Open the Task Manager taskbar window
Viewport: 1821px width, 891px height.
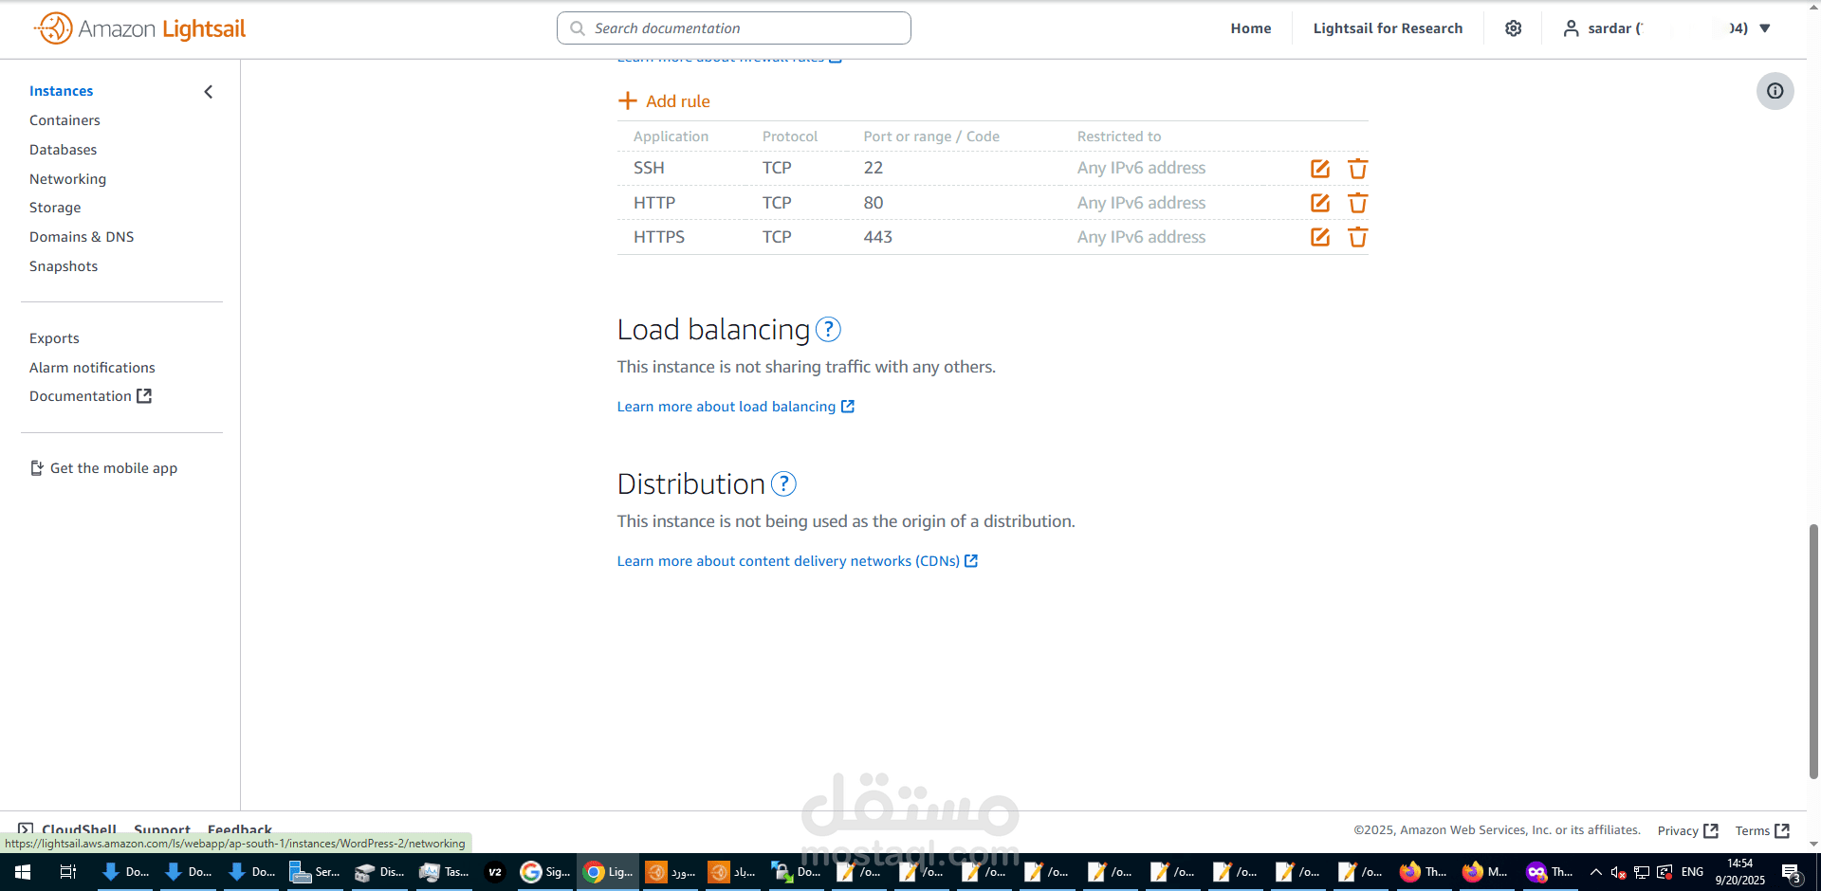click(444, 872)
